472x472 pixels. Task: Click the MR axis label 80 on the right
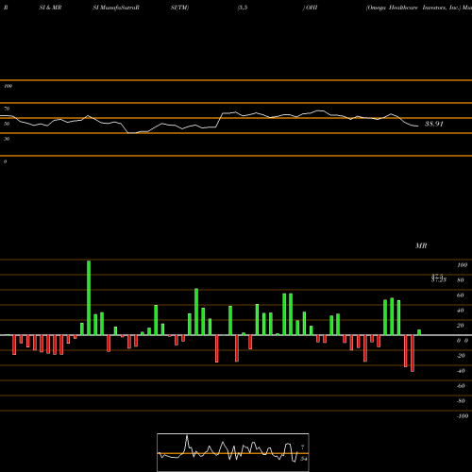point(461,280)
